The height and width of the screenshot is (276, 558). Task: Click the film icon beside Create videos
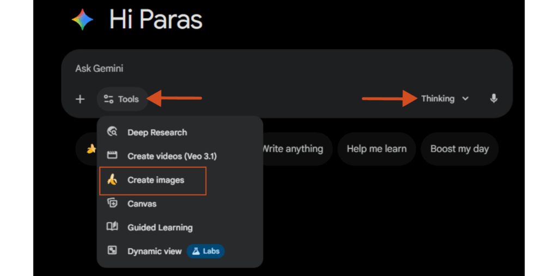(113, 156)
